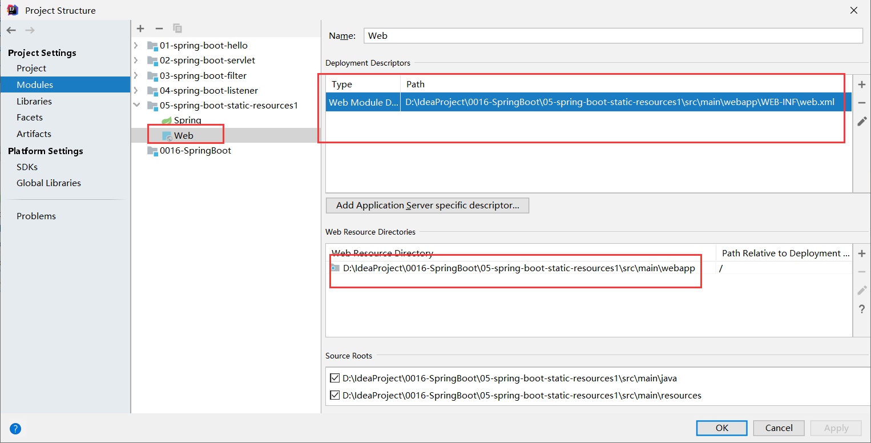Click the Type column header
The height and width of the screenshot is (443, 871).
[x=363, y=84]
